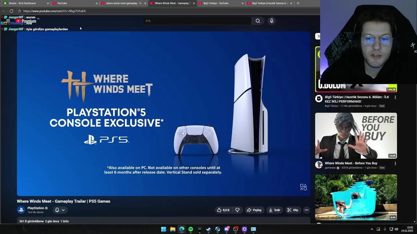Switch to the plain YouTube tab
The height and width of the screenshot is (234, 417).
pyautogui.click(x=74, y=3)
